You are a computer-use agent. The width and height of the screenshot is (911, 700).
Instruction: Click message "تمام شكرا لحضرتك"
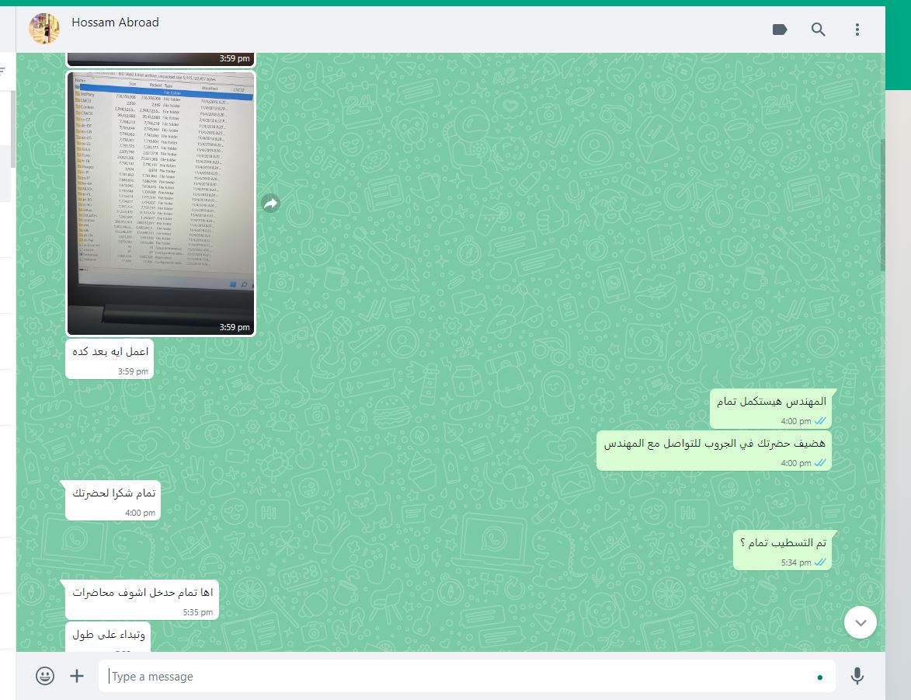pyautogui.click(x=113, y=500)
